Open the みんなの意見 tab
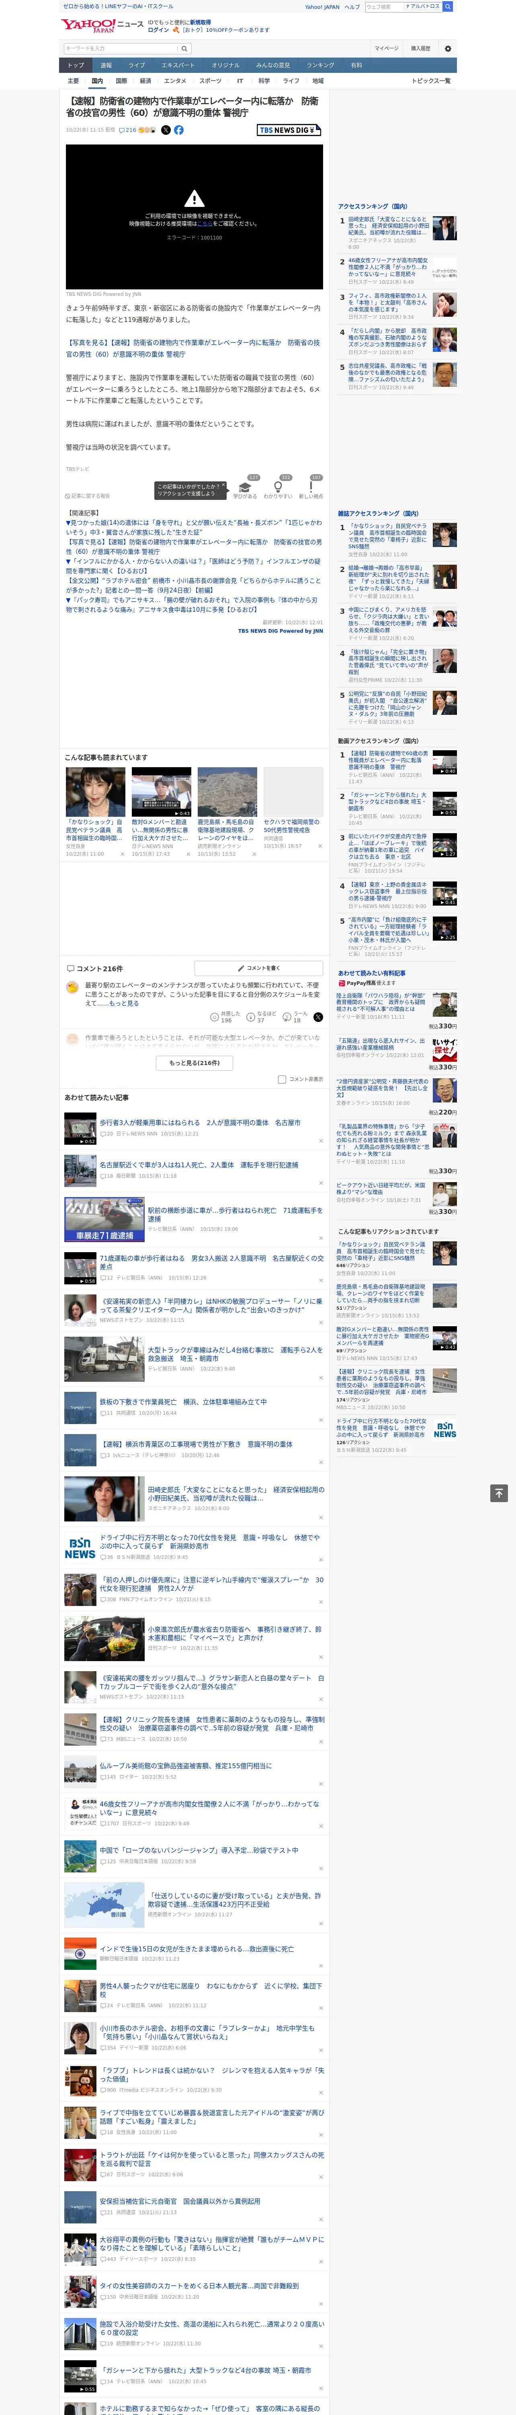This screenshot has height=2415, width=516. [272, 66]
